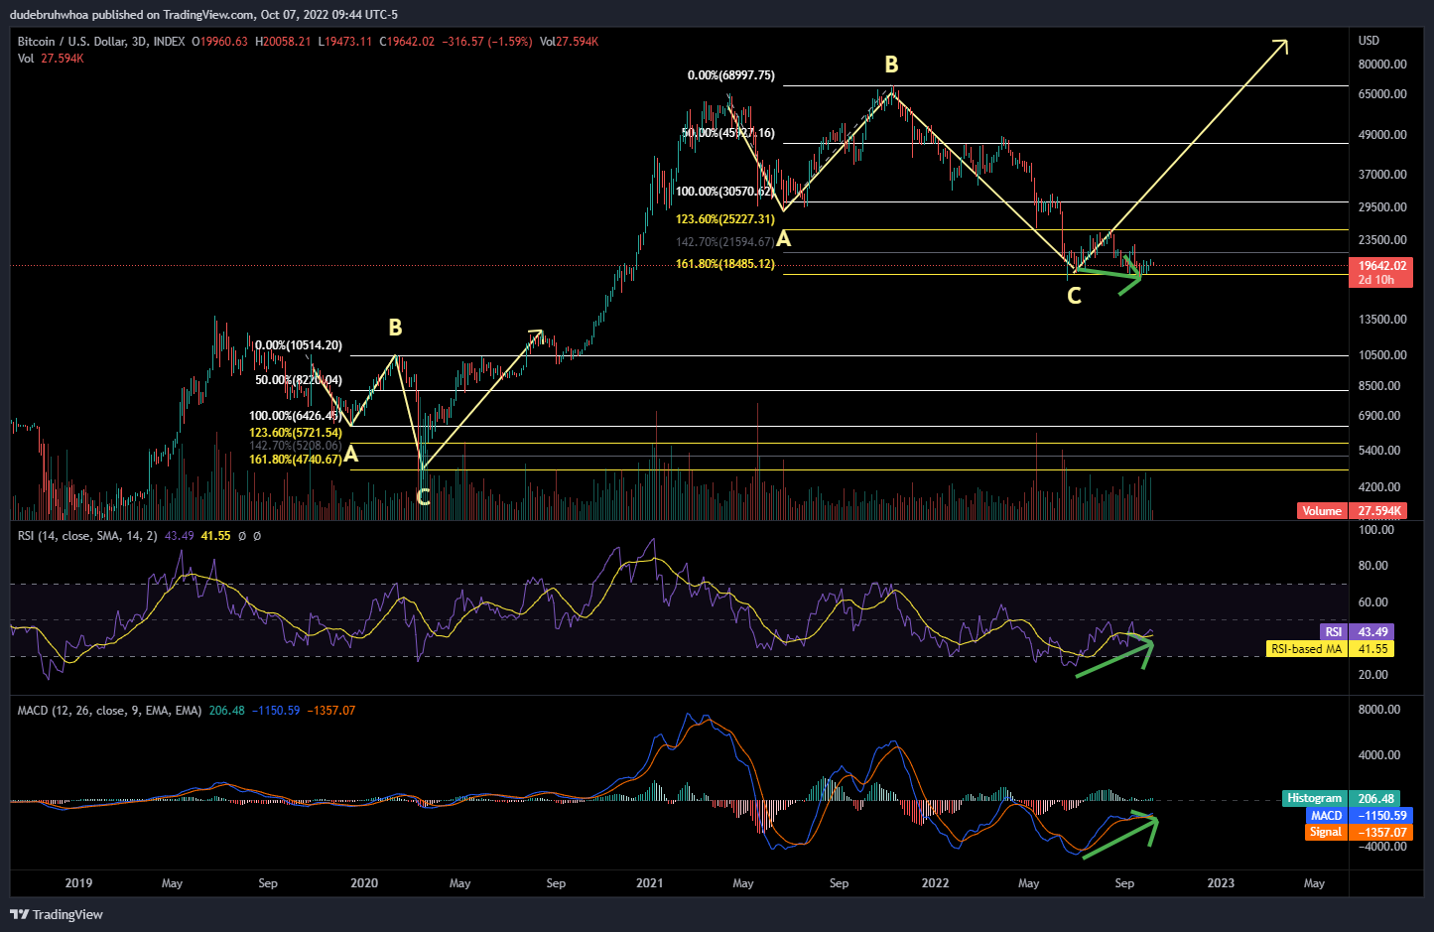Viewport: 1434px width, 932px height.
Task: Click the 2023 label on the time axis
Action: pyautogui.click(x=1221, y=883)
